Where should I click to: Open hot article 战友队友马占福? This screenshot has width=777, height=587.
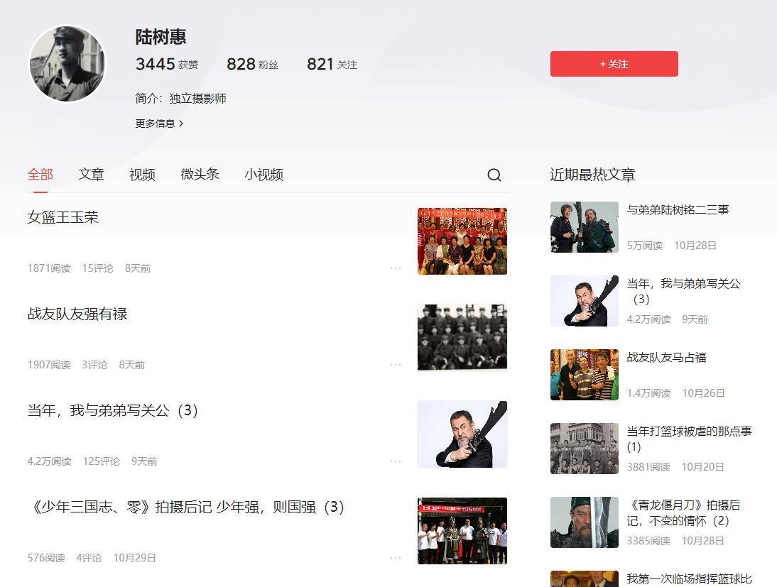coord(666,358)
